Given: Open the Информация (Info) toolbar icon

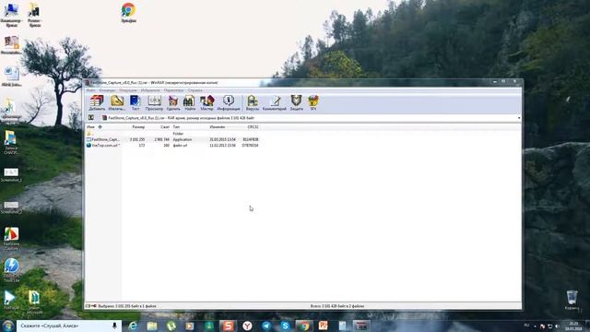Looking at the screenshot, I should (229, 102).
